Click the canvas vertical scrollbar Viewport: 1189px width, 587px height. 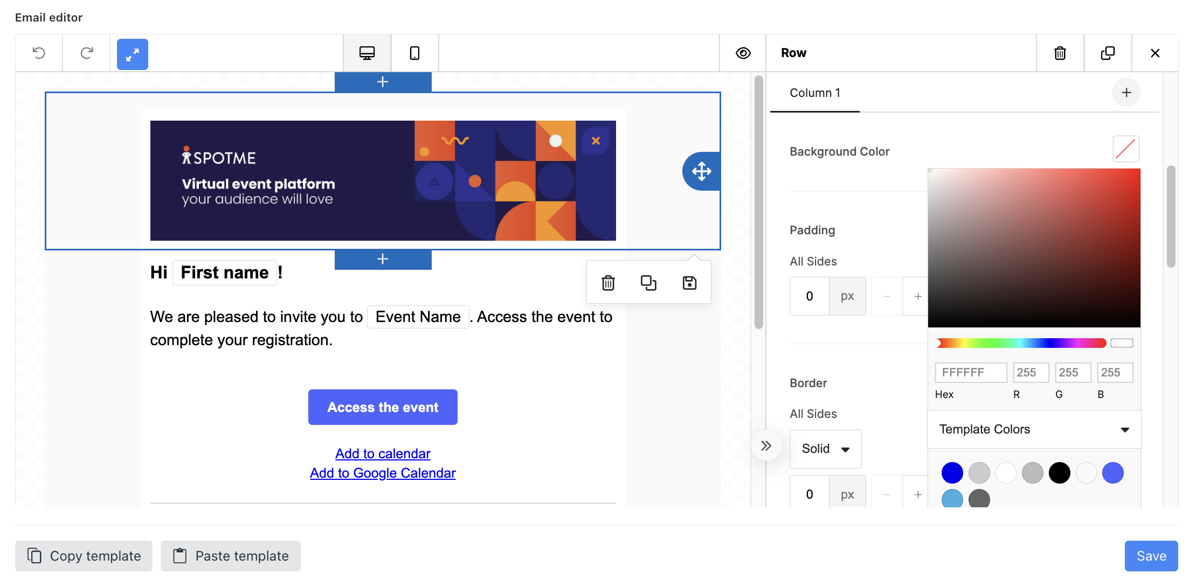[758, 202]
